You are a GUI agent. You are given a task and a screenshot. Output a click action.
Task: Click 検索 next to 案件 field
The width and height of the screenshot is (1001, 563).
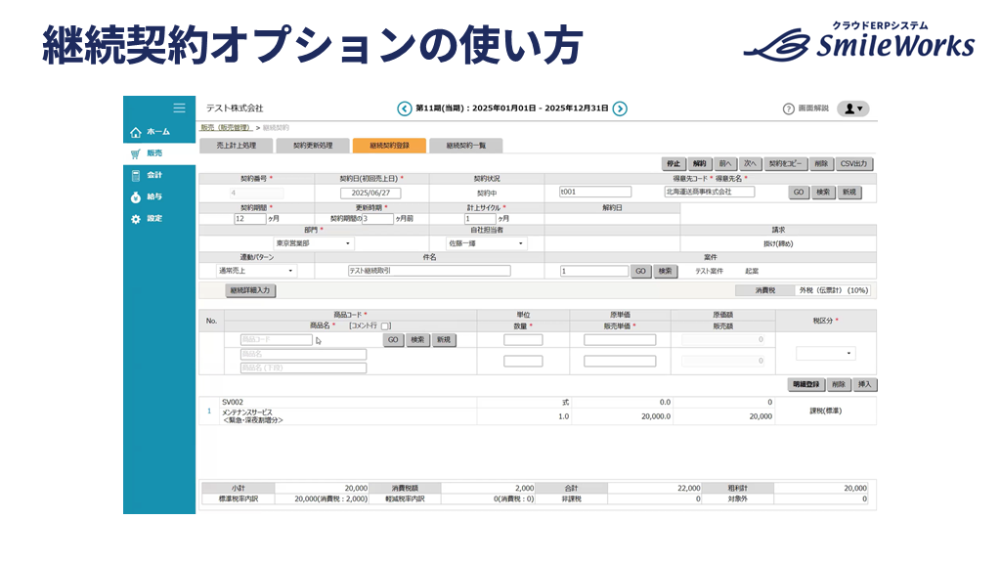665,272
